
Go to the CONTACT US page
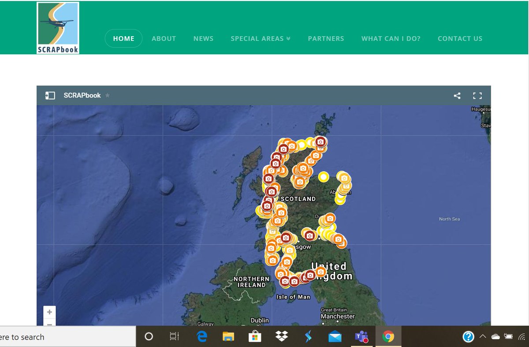[460, 38]
